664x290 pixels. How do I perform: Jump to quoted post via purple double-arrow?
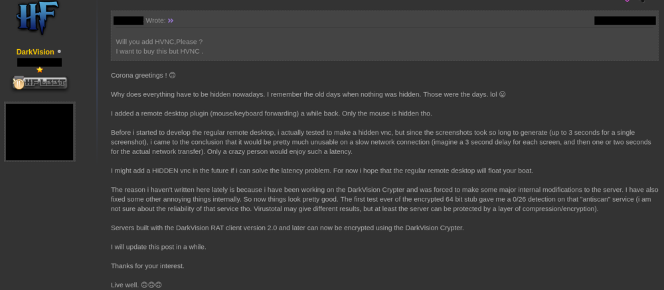[170, 21]
